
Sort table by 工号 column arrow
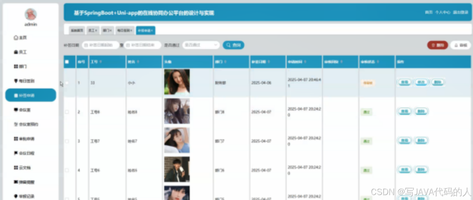pyautogui.click(x=101, y=62)
